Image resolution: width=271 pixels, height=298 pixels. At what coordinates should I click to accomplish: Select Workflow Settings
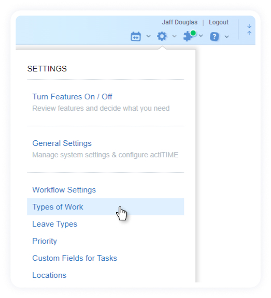(x=64, y=190)
